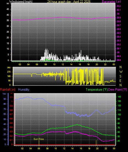Click barometer axis value 28.8

(119, 60)
